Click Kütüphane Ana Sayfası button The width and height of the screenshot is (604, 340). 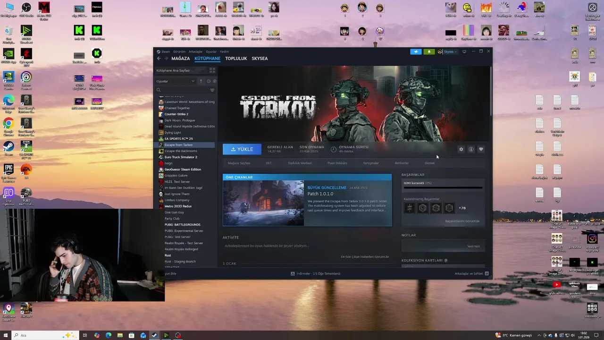click(181, 70)
